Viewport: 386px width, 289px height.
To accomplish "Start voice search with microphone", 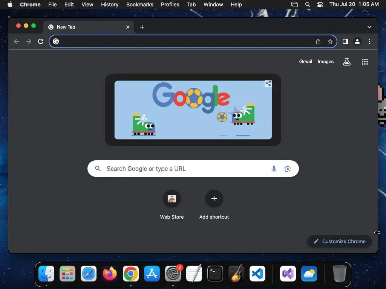I will (274, 169).
